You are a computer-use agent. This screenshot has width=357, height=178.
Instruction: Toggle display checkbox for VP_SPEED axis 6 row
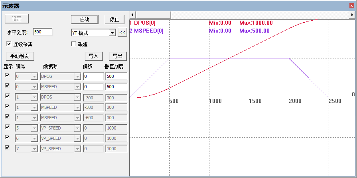point(7,137)
